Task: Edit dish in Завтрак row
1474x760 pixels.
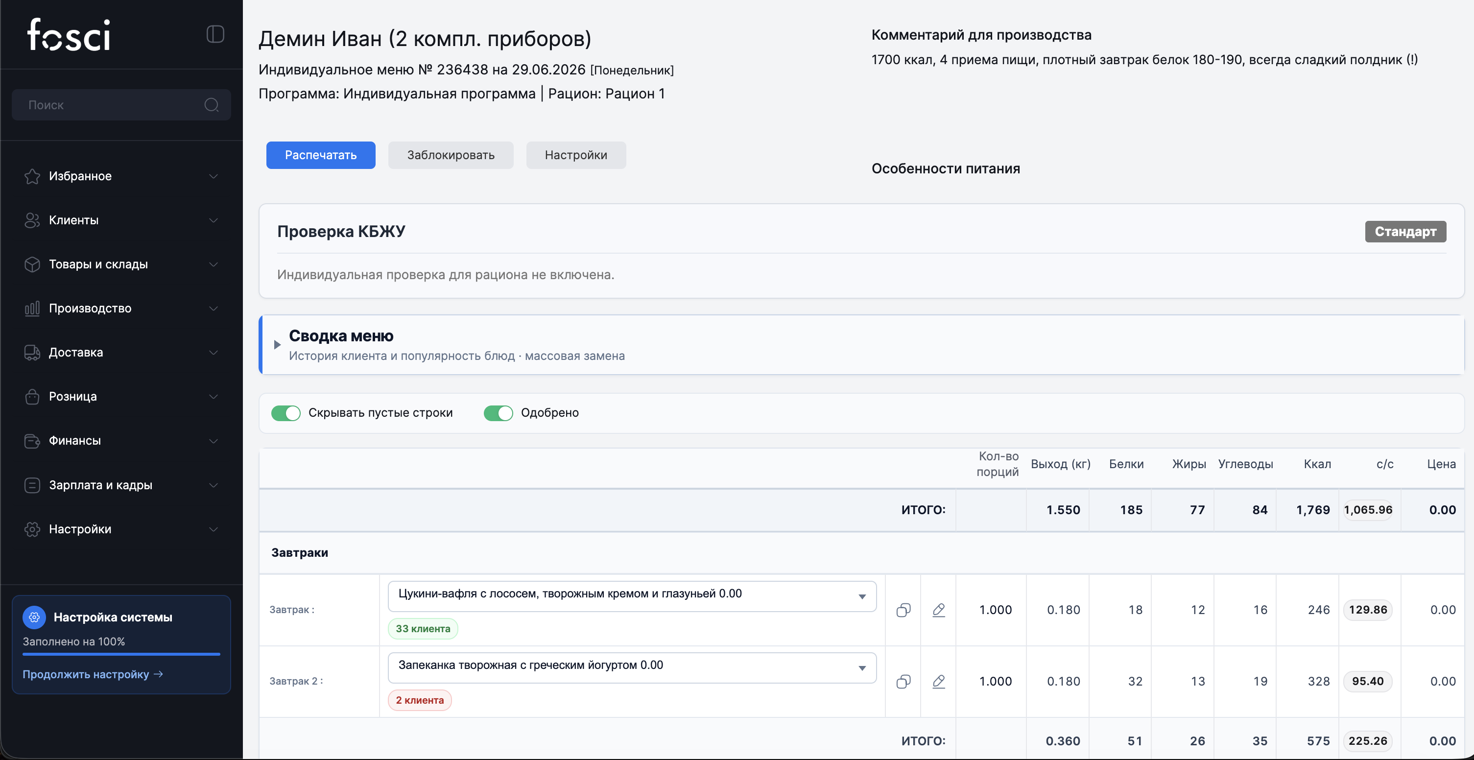Action: [938, 610]
